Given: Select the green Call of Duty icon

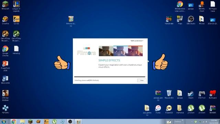Looking at the screenshot, I should click(x=16, y=36).
